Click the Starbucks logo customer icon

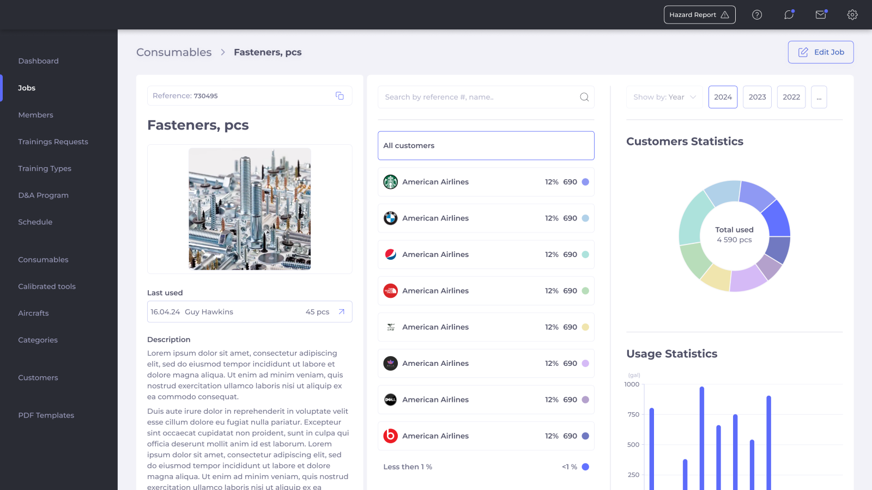click(391, 182)
